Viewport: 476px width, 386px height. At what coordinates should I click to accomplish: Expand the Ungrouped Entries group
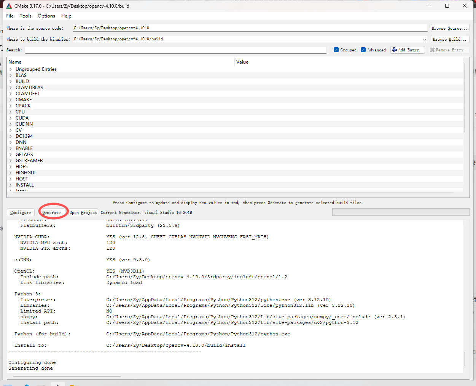tap(11, 69)
